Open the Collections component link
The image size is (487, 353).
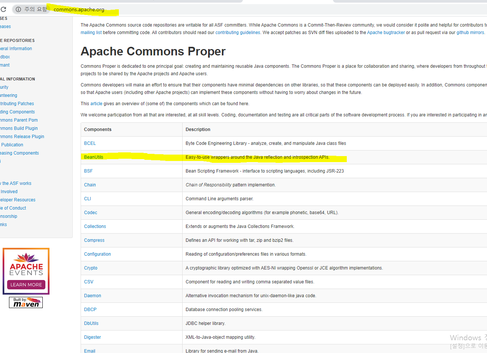point(95,226)
